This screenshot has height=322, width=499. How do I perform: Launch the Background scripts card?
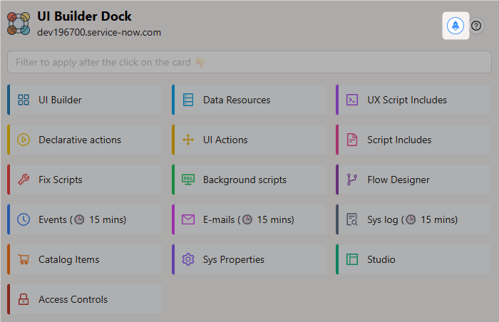(249, 180)
